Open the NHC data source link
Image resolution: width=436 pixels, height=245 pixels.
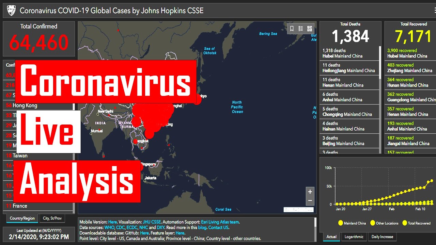coord(143,227)
